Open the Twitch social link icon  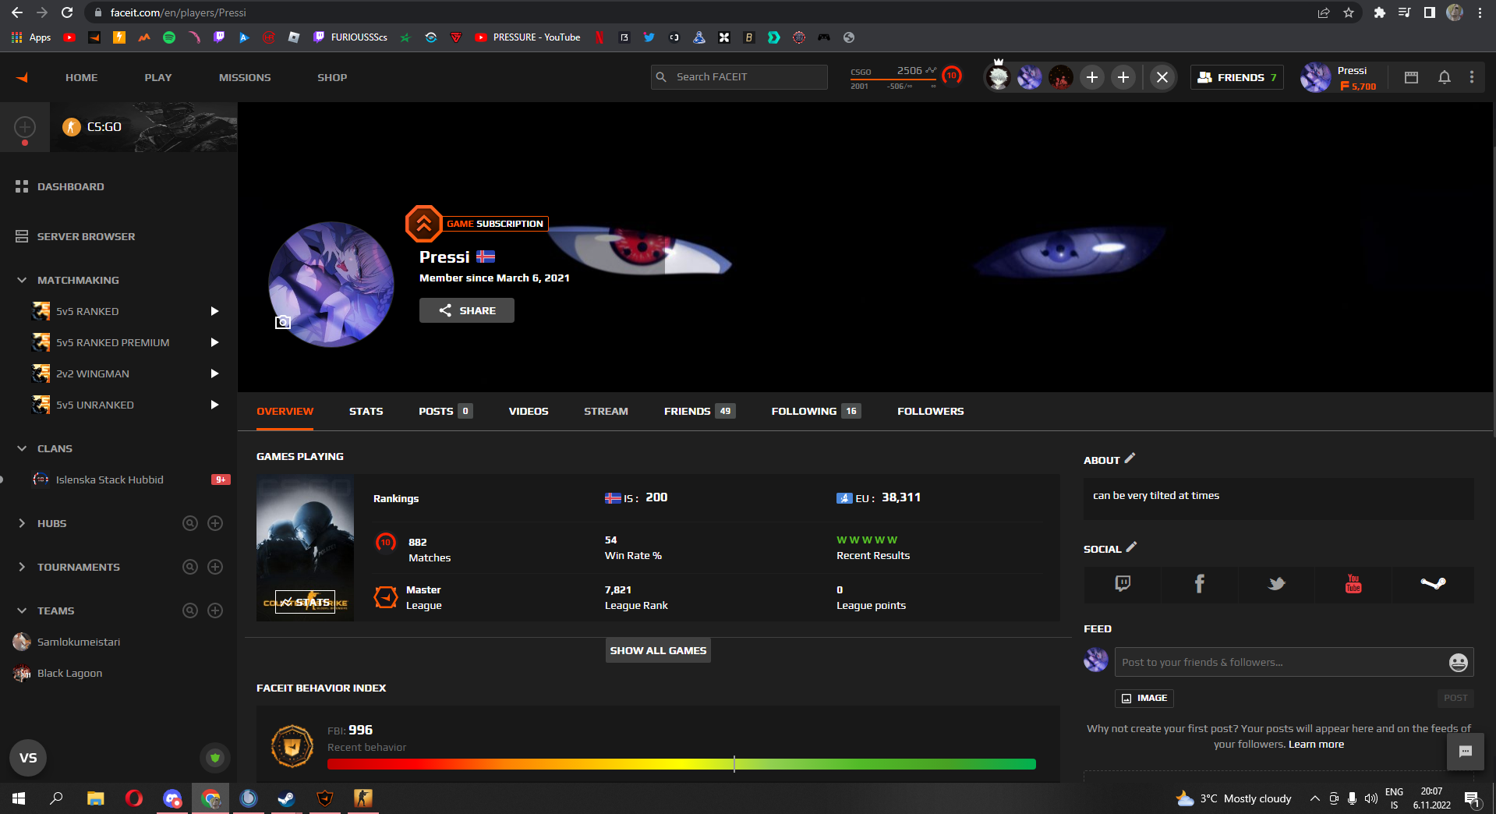[x=1123, y=584]
